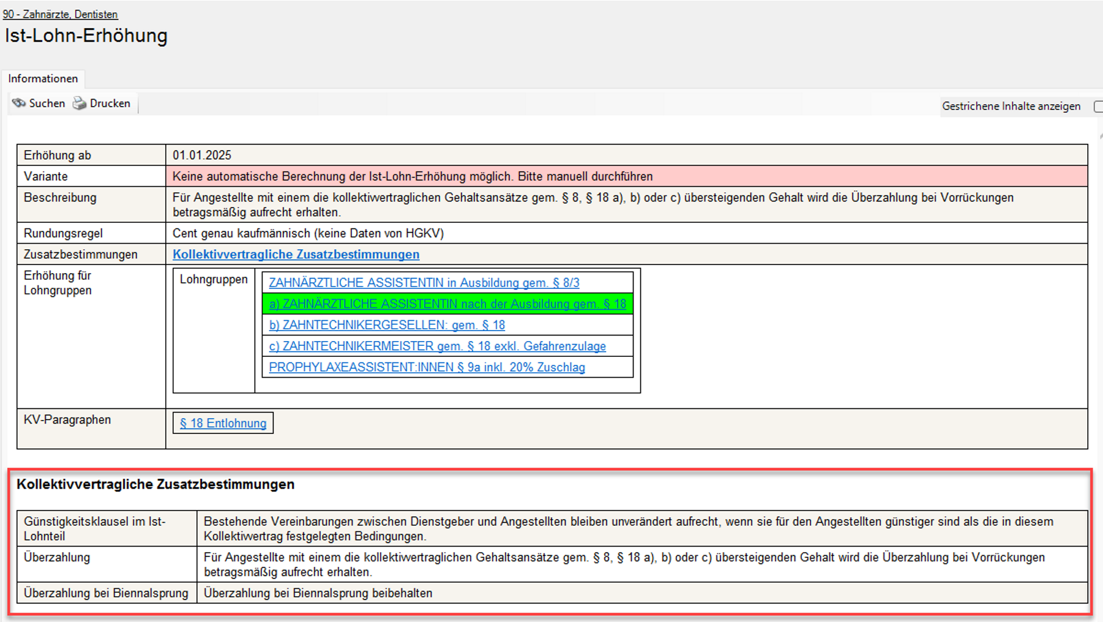Open the Prophylaxeassistent:innen § 9a link

click(427, 367)
